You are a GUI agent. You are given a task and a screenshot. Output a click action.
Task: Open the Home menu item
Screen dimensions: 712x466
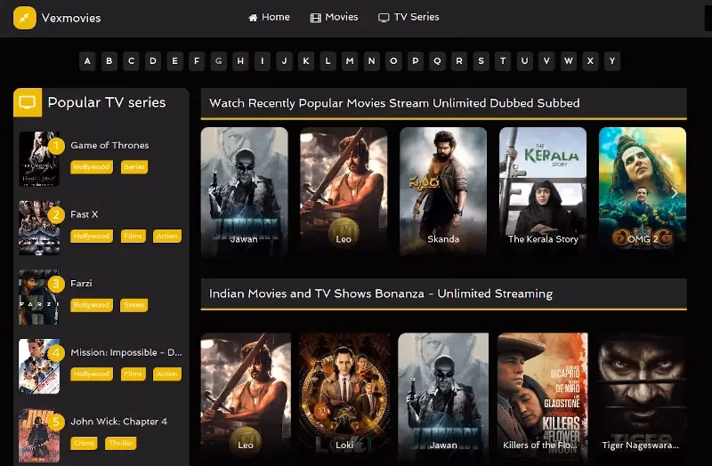click(x=270, y=17)
